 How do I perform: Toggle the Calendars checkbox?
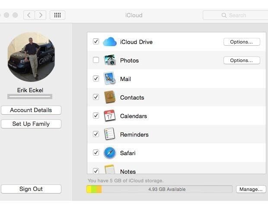coord(96,115)
